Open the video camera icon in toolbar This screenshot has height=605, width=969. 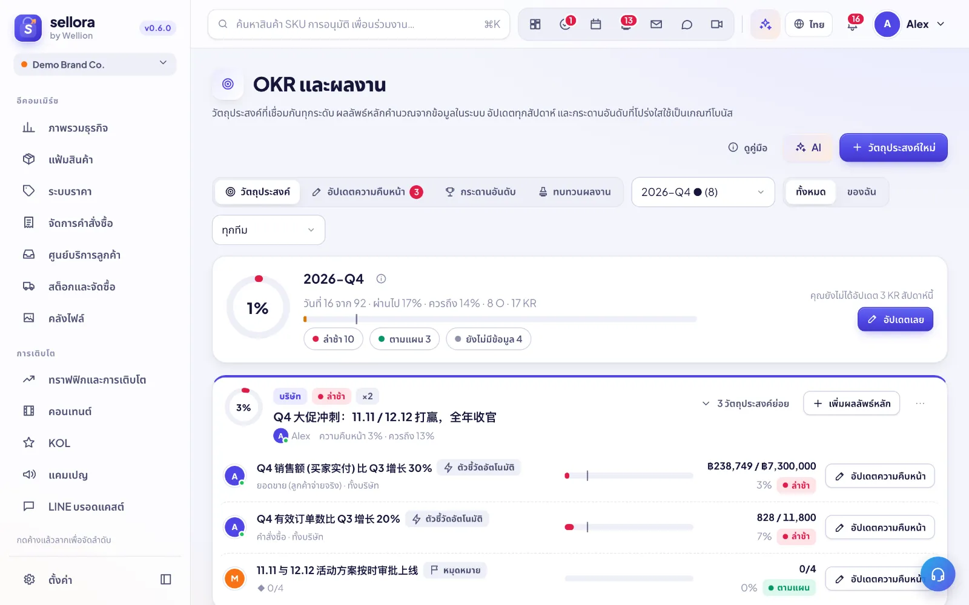[716, 24]
